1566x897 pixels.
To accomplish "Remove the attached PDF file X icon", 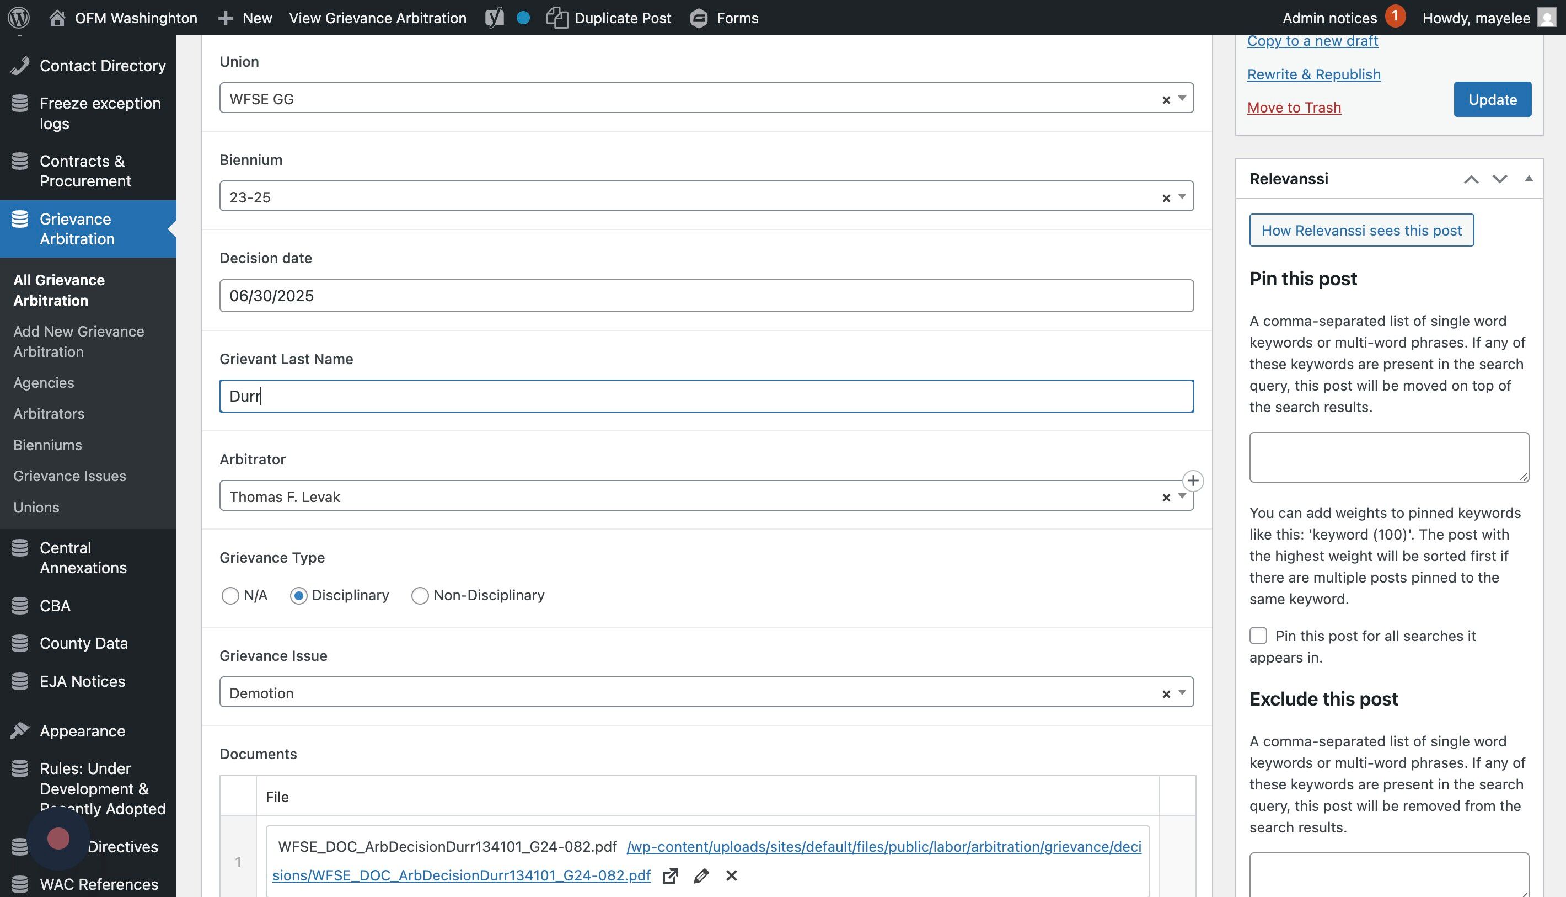I will tap(732, 875).
